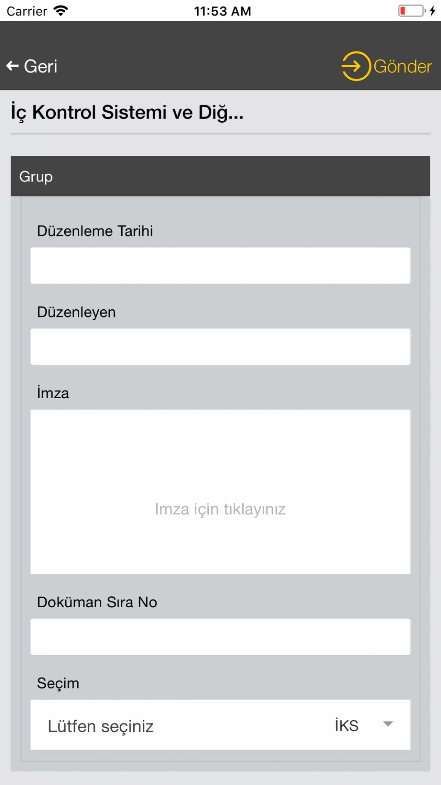Tap the back arrow icon
This screenshot has height=785, width=441.
pos(13,65)
